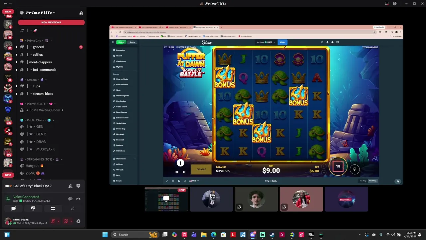The width and height of the screenshot is (426, 240).
Task: Open the PrimeVille server dropdown menu
Action: pyautogui.click(x=40, y=13)
